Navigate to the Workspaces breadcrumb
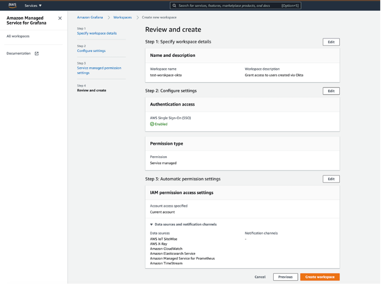 tap(122, 17)
